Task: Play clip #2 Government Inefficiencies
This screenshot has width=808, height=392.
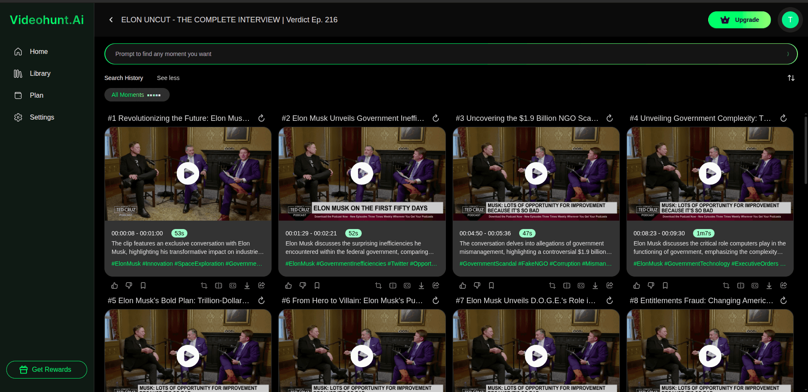Action: pos(362,173)
